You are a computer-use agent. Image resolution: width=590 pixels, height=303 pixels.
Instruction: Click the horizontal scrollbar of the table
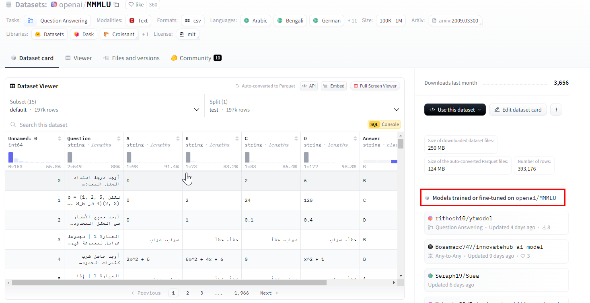tap(169, 283)
